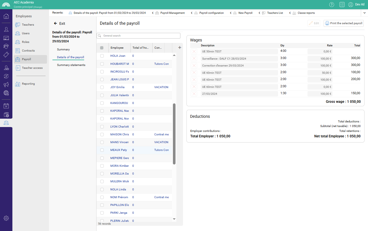368x231 pixels.
Task: Click the globe icon in left sidebar
Action: 6,93
